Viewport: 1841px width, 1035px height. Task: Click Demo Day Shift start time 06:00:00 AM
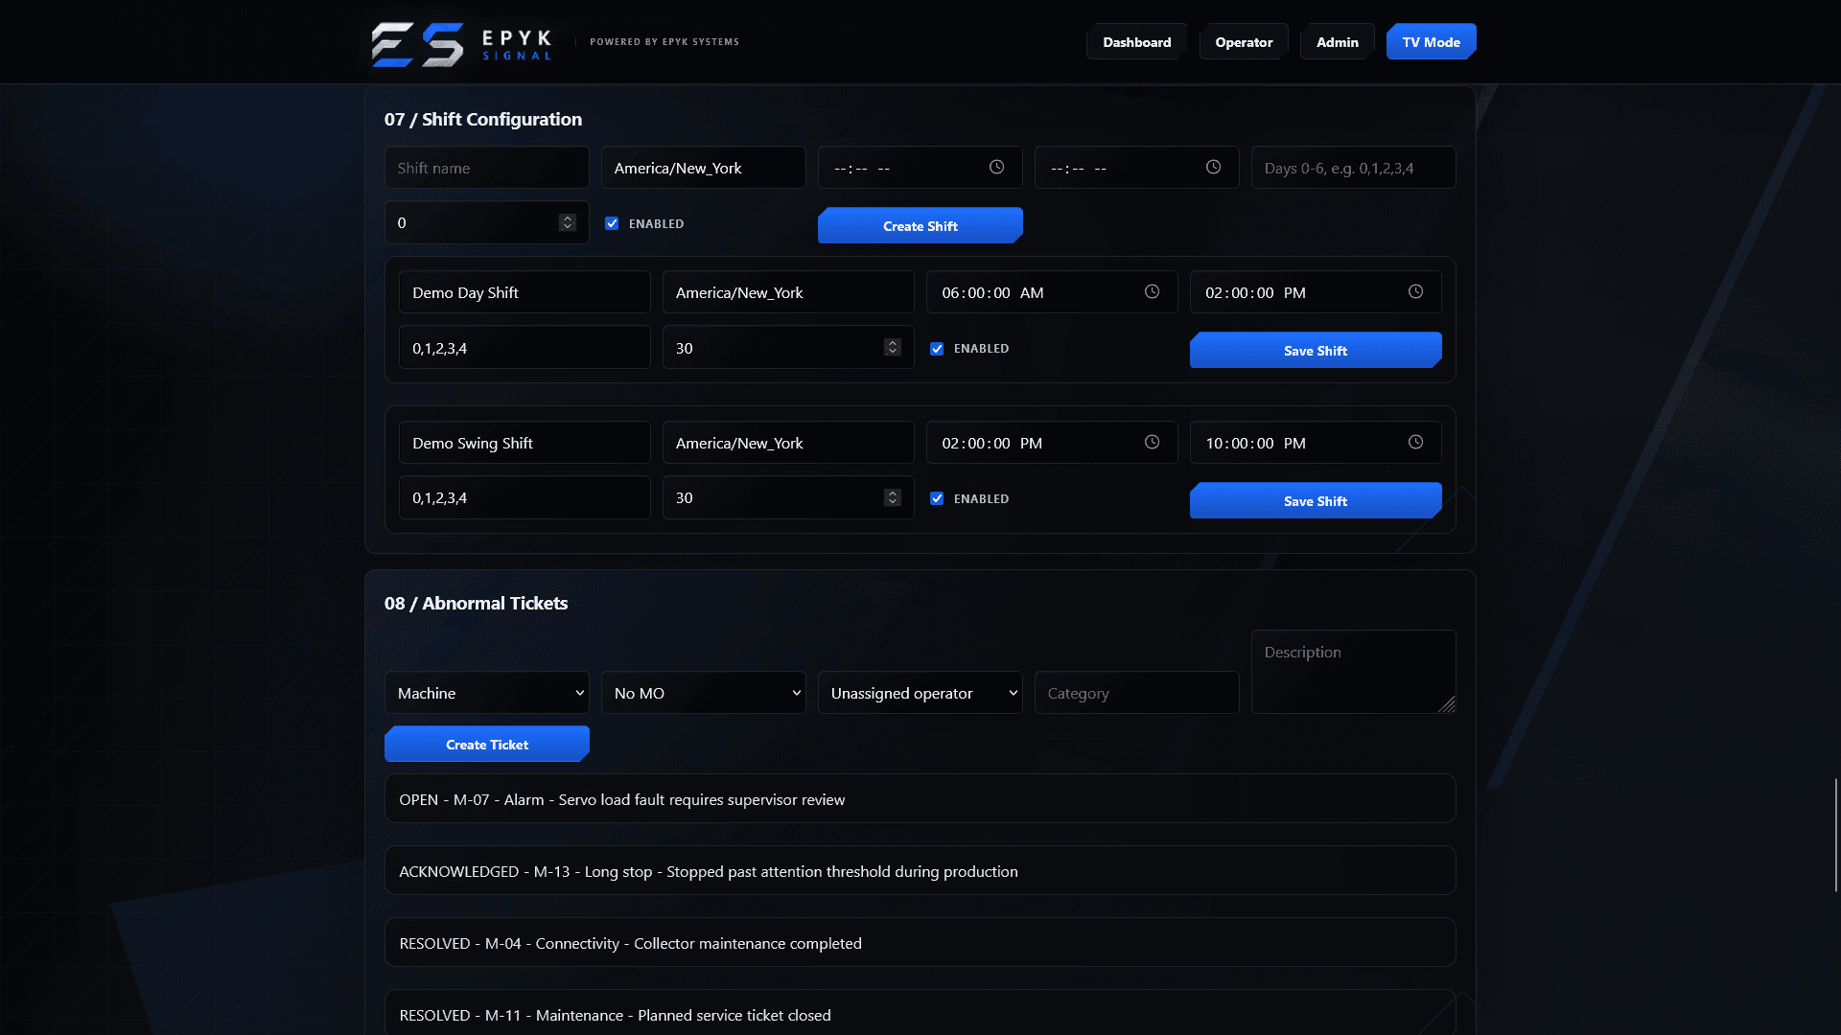1052,292
